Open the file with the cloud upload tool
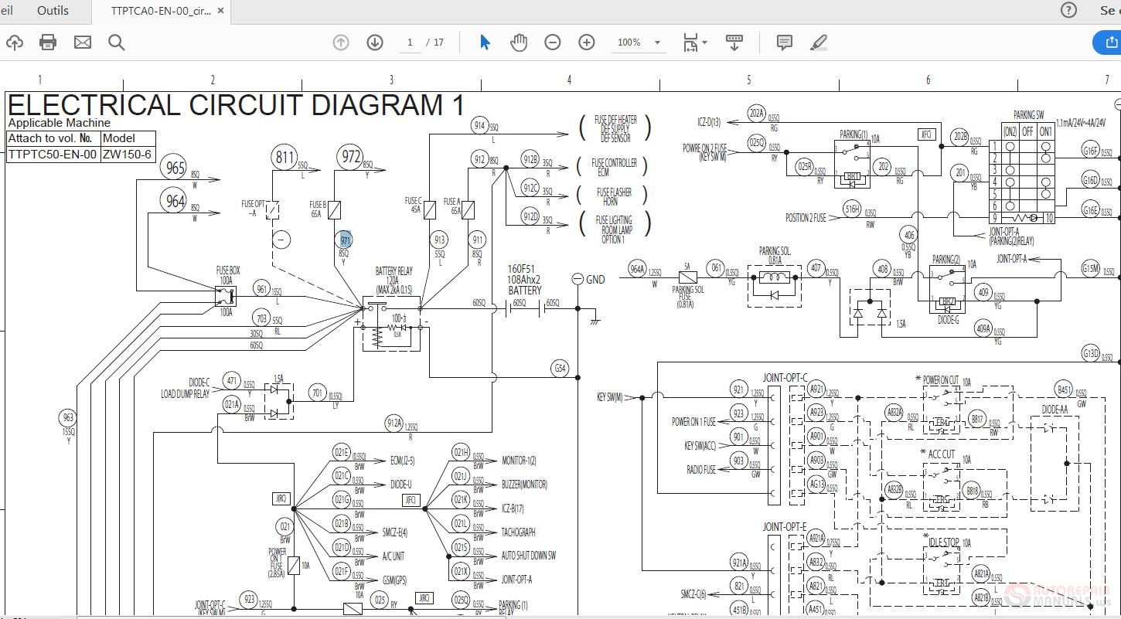 [x=14, y=43]
